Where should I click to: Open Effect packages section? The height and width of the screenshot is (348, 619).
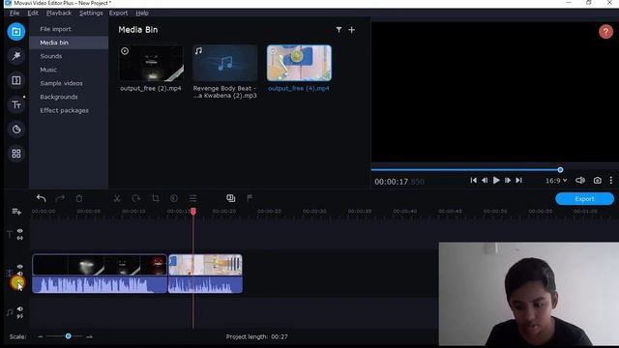tap(69, 110)
